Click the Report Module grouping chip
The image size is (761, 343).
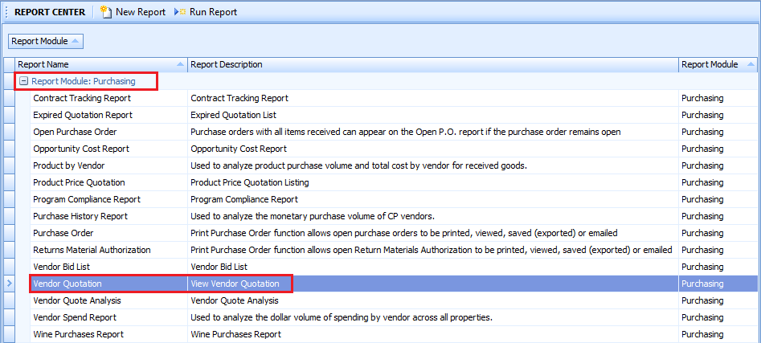pos(46,41)
